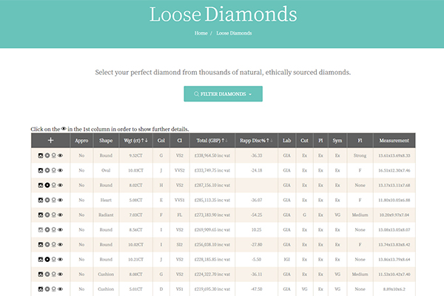Click the Heart shape cell

(106, 200)
